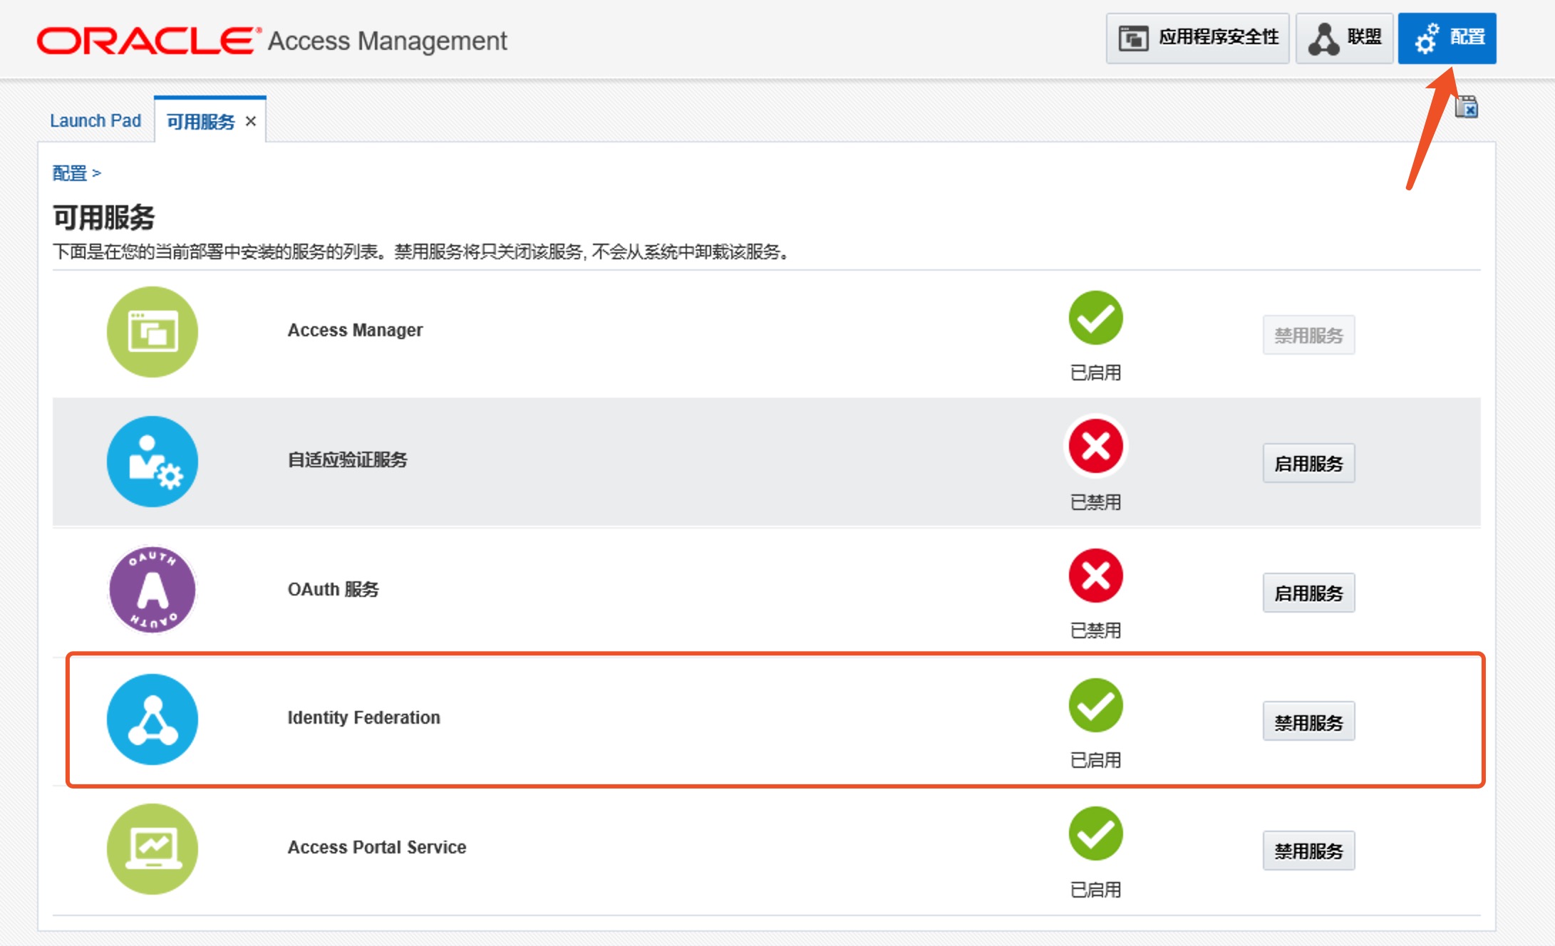
Task: Follow the 配置 breadcrumb link
Action: click(69, 173)
